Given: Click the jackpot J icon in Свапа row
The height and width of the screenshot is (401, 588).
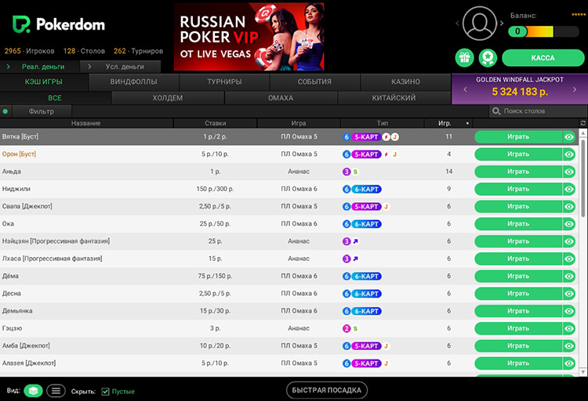Looking at the screenshot, I should click(386, 207).
